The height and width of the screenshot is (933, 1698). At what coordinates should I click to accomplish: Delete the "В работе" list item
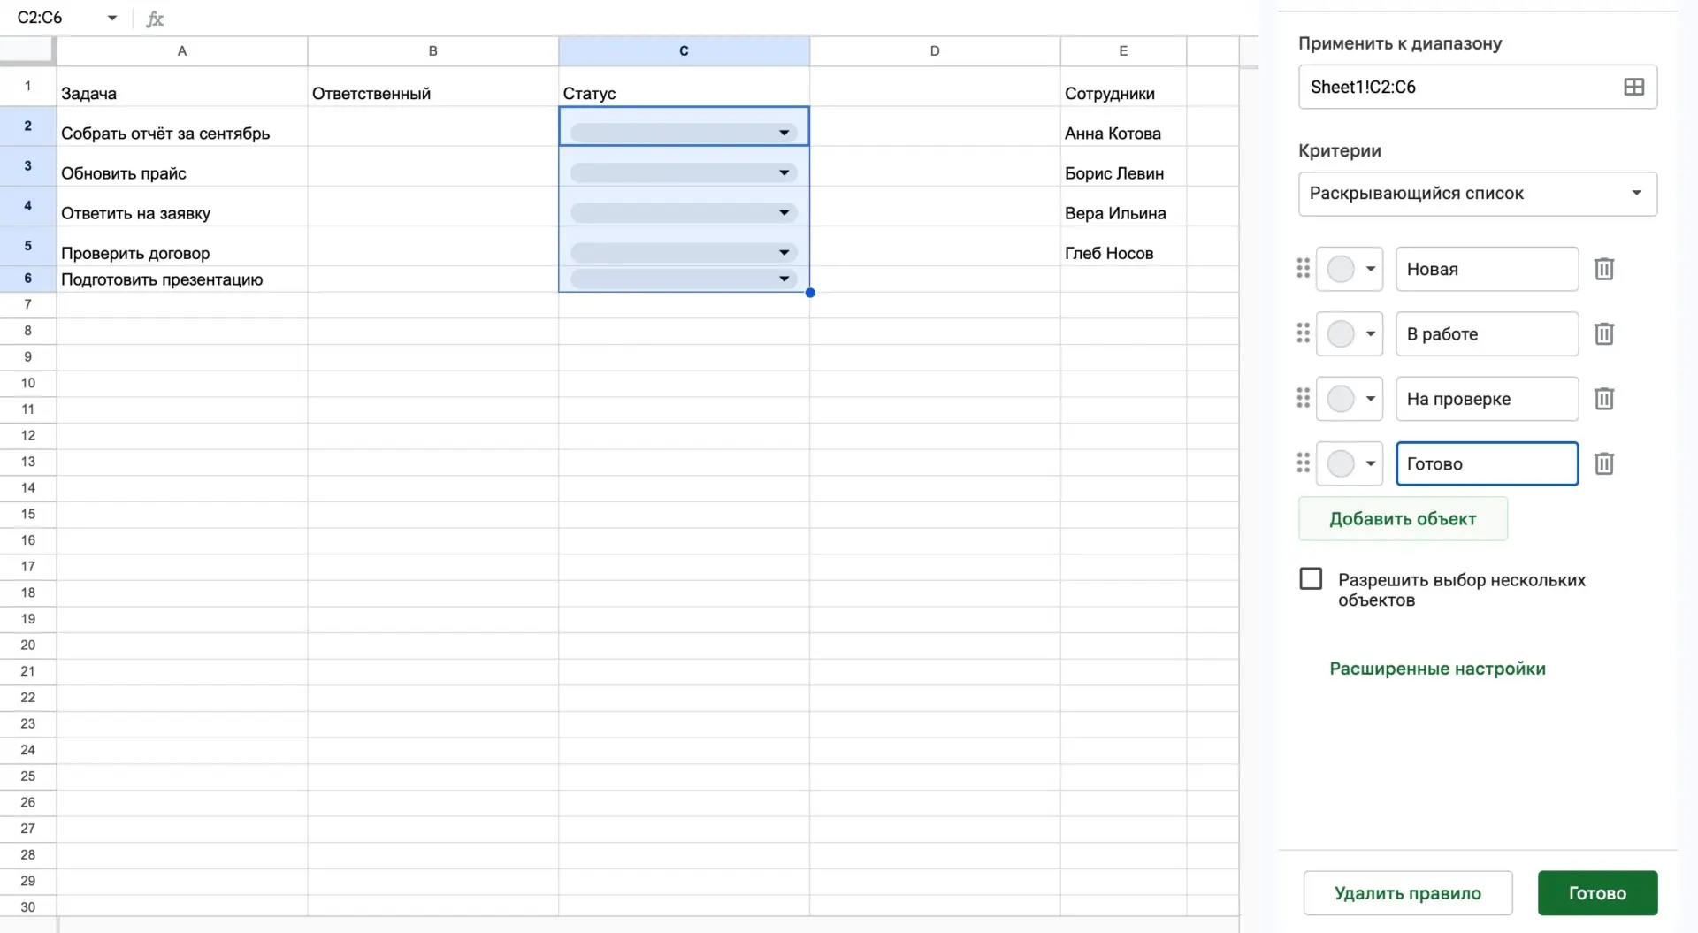[1603, 333]
